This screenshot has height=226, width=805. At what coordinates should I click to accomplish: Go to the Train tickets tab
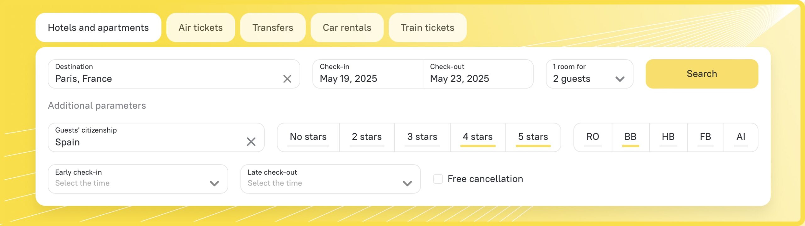427,28
